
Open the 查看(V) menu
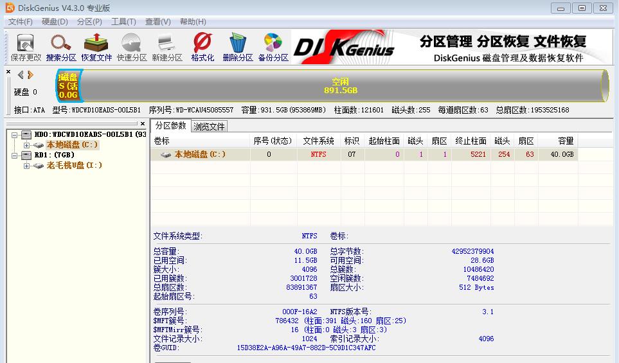[x=158, y=22]
